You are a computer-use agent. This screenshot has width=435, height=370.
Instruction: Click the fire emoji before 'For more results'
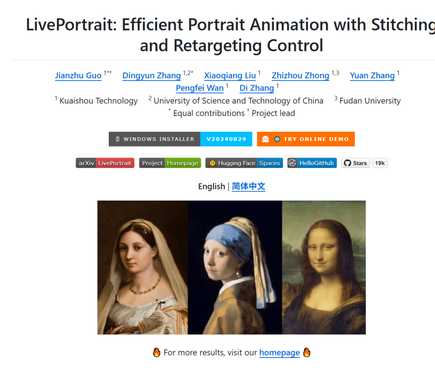(x=157, y=352)
